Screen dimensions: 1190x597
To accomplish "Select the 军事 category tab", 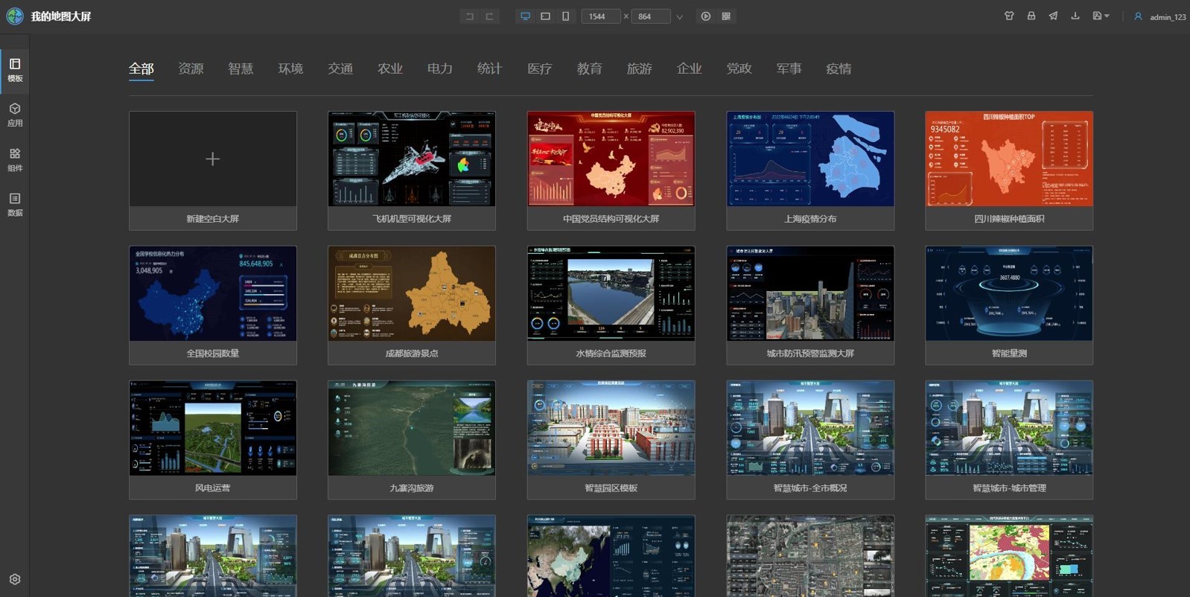I will click(x=789, y=68).
